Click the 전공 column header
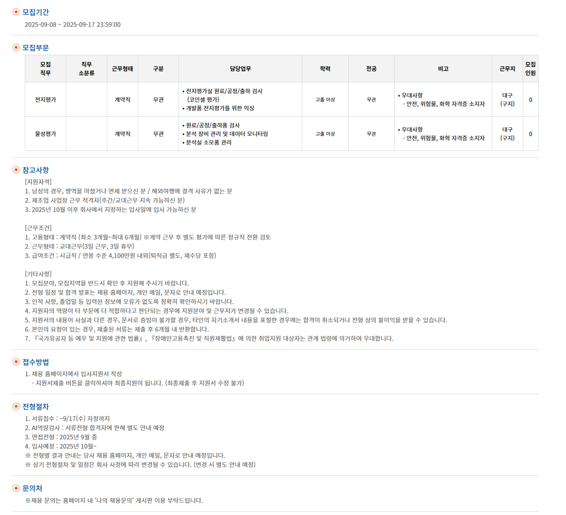This screenshot has width=566, height=515. tap(371, 69)
